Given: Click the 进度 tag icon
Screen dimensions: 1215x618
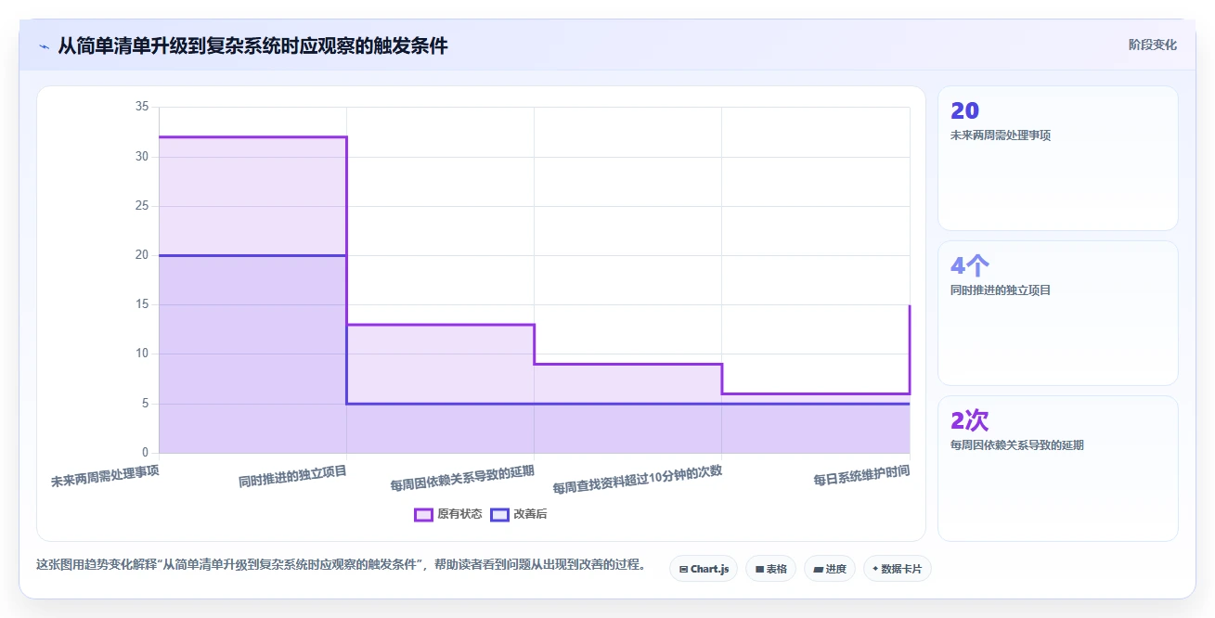Looking at the screenshot, I should pyautogui.click(x=819, y=569).
